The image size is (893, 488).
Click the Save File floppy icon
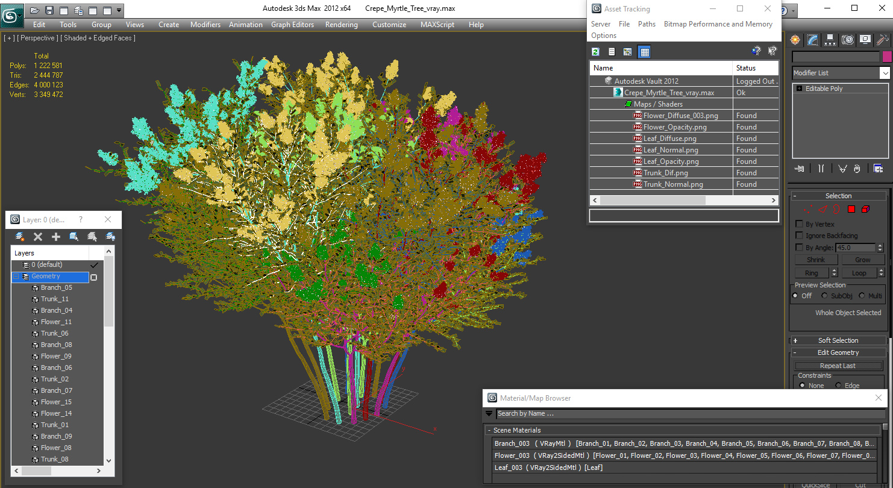tap(49, 10)
